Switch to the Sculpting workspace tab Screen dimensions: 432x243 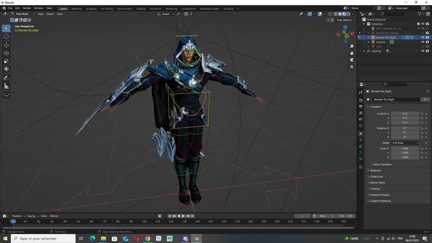point(91,9)
